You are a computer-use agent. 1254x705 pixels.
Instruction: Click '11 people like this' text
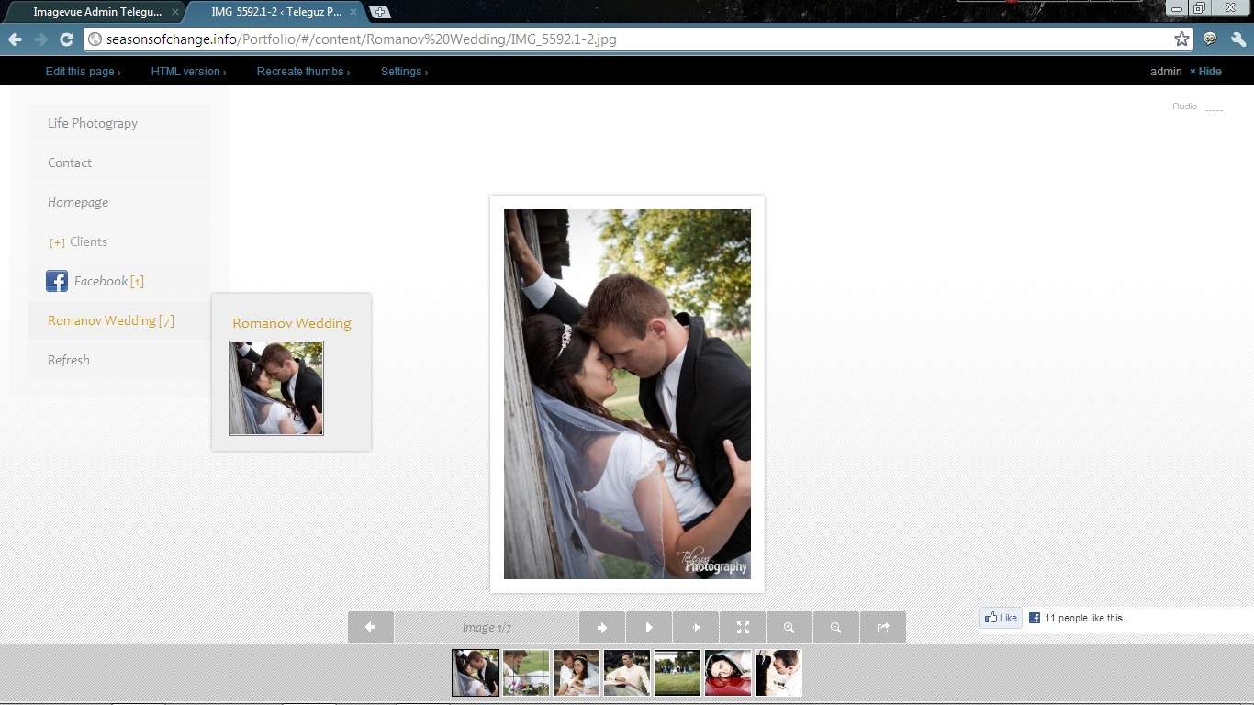(1085, 618)
